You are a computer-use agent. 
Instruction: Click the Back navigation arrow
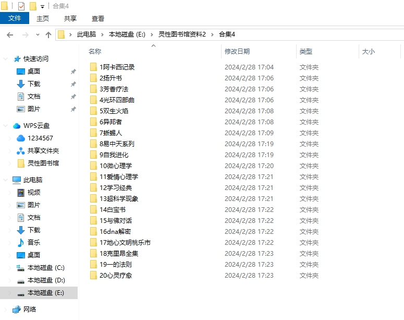click(10, 34)
